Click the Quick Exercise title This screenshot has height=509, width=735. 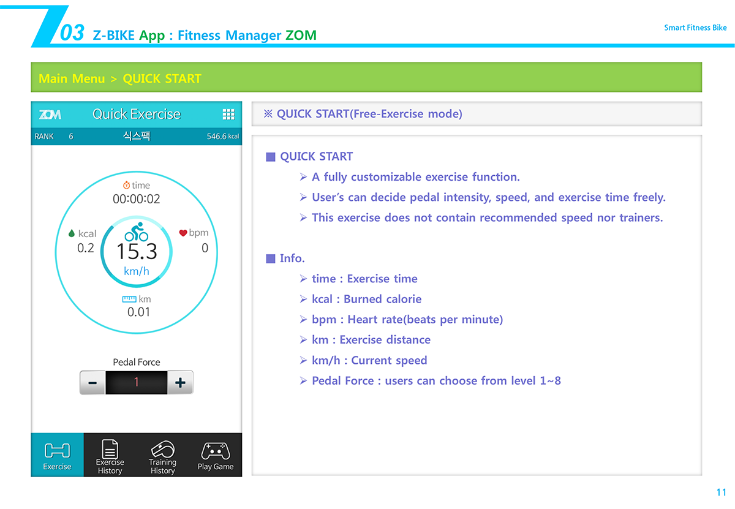137,115
